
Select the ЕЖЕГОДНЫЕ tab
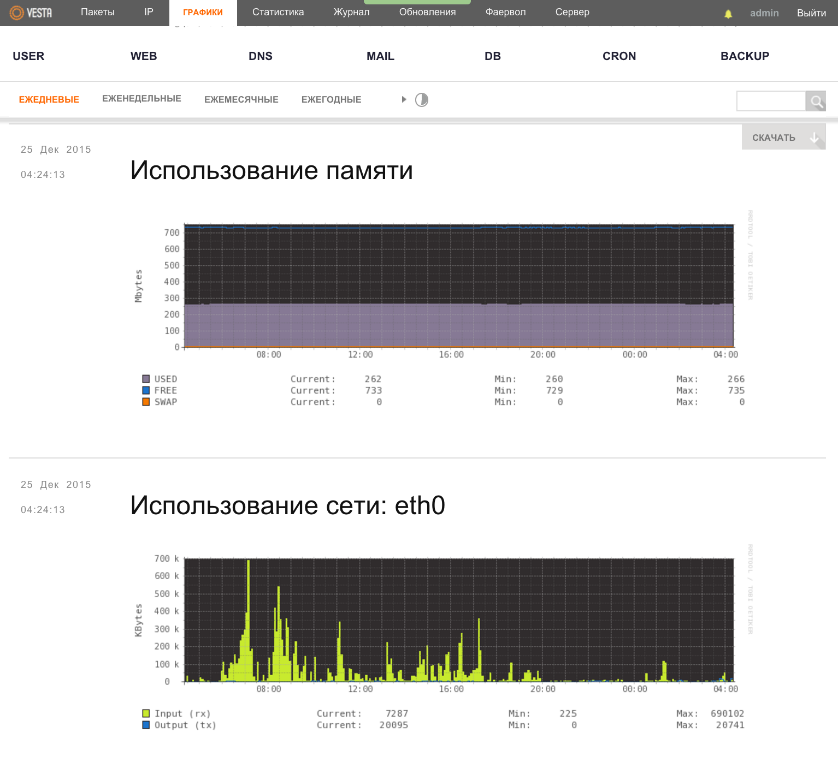coord(331,99)
